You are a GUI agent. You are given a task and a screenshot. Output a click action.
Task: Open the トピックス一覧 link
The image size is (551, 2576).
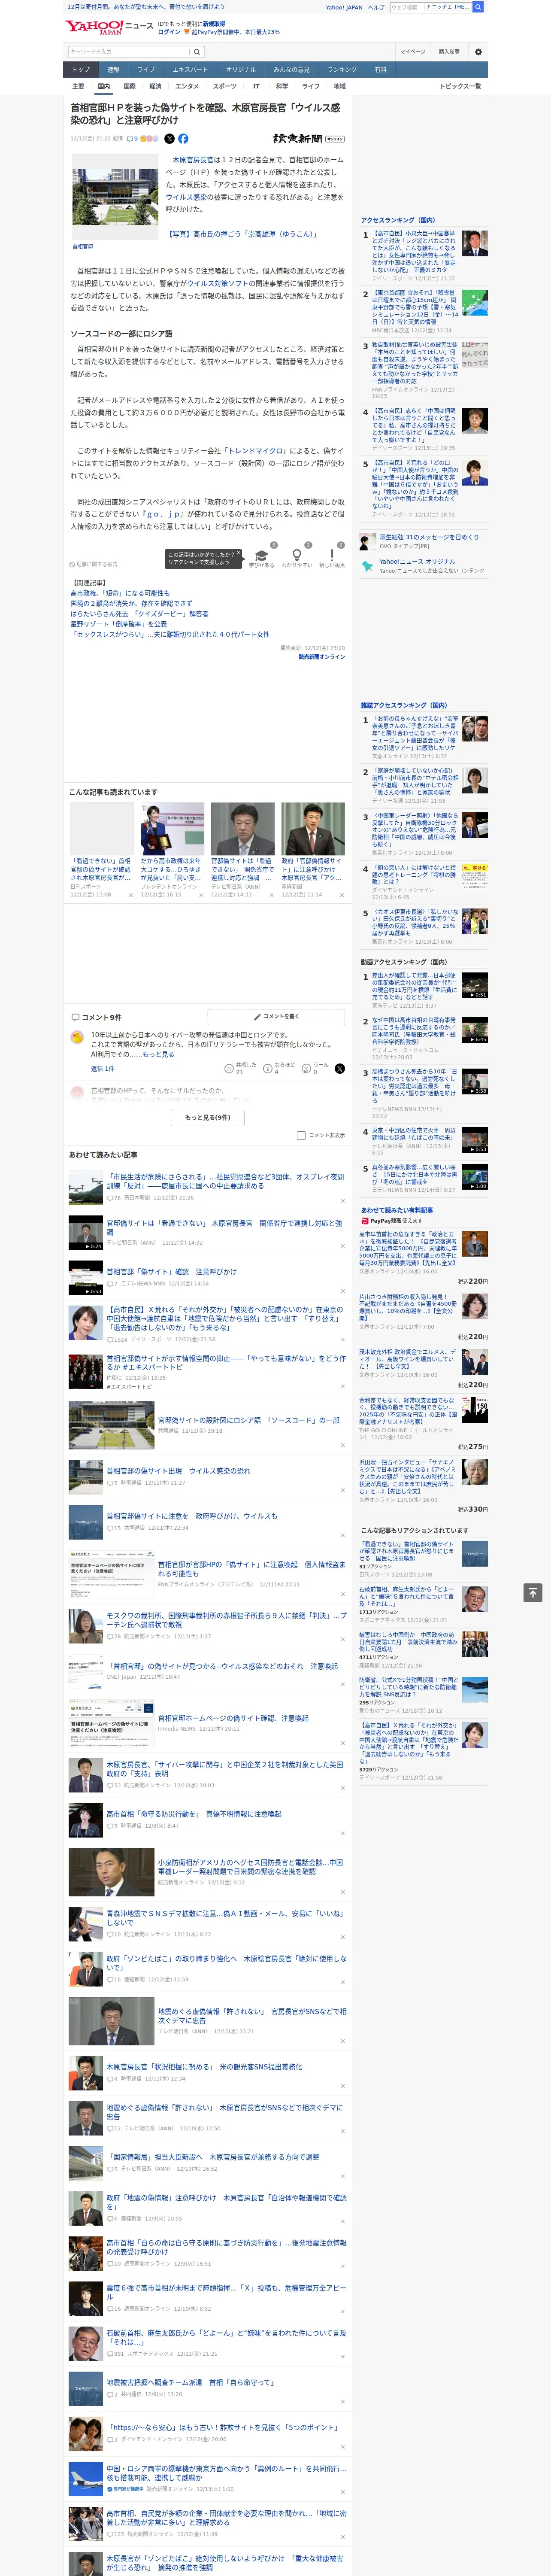460,86
